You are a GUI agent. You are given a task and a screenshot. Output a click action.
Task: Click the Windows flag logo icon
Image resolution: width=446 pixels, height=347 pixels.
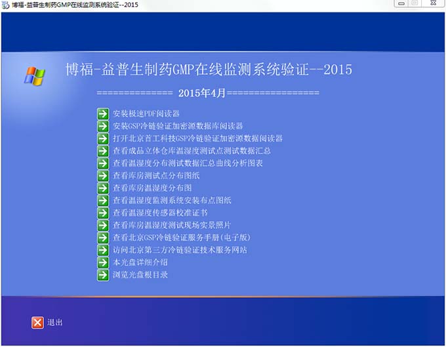pyautogui.click(x=34, y=76)
